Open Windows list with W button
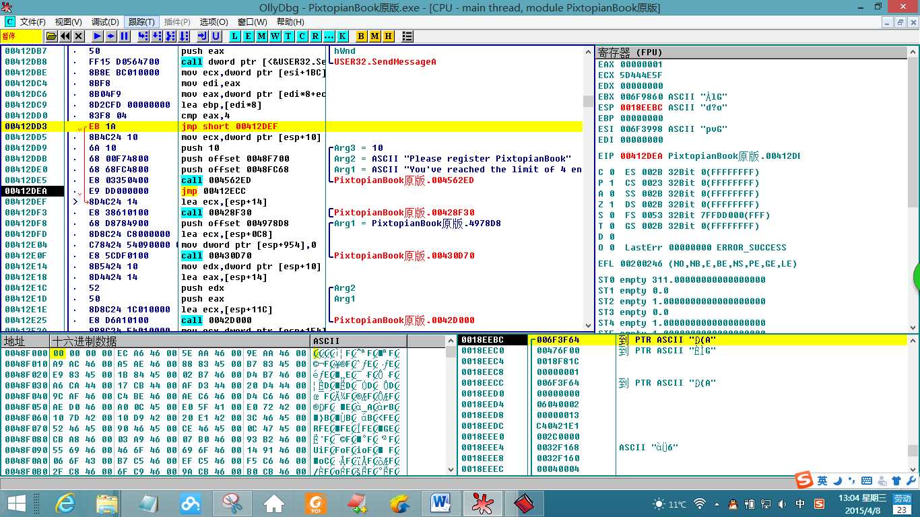The width and height of the screenshot is (920, 517). (275, 36)
